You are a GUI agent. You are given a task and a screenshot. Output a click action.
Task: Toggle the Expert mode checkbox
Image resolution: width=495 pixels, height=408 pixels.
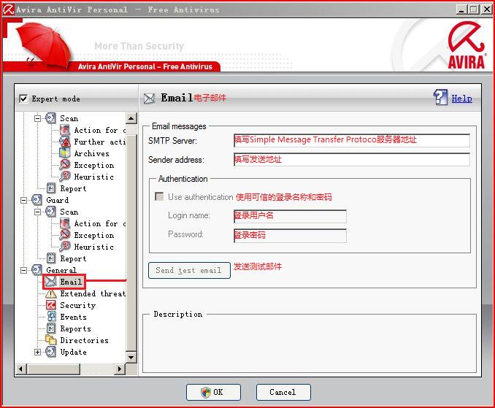click(23, 99)
